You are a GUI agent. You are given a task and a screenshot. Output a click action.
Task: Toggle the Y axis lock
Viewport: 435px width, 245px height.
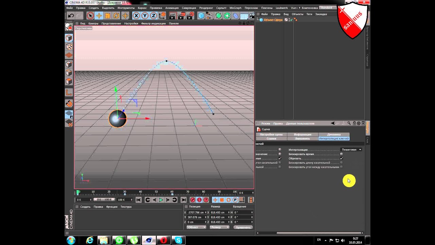[145, 16]
